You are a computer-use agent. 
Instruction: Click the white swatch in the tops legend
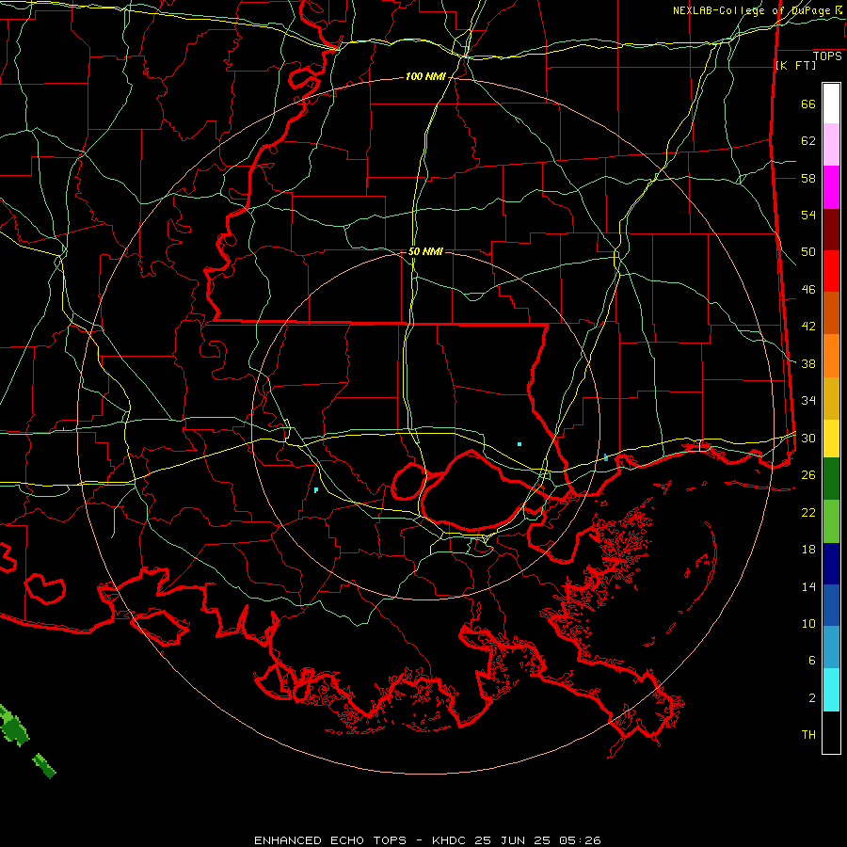point(831,104)
